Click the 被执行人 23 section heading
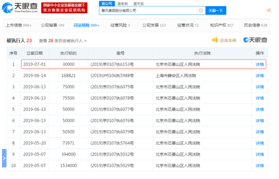 (x=19, y=41)
